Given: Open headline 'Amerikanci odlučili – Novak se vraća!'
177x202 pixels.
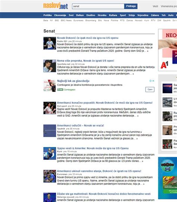Looking at the screenshot, I should click(80, 125).
